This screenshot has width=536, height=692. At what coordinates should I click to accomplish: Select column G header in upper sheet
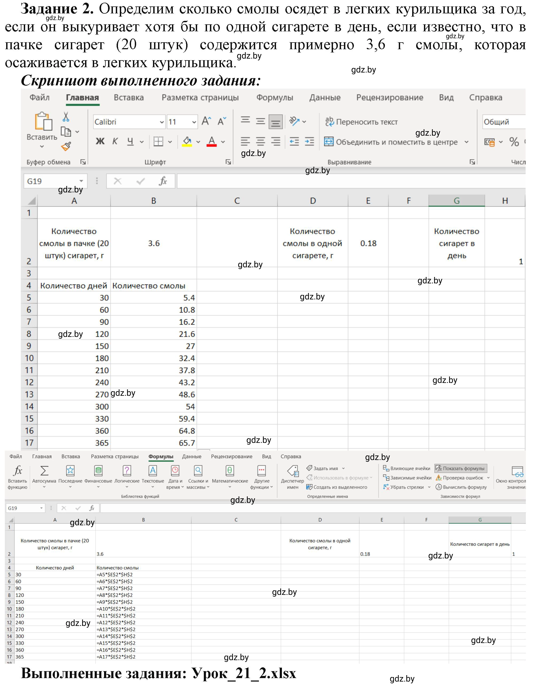coord(457,201)
